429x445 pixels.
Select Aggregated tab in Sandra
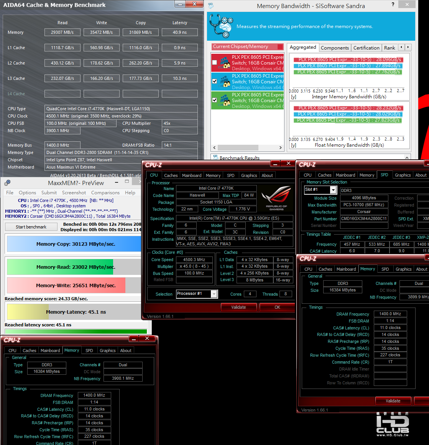[x=302, y=47]
